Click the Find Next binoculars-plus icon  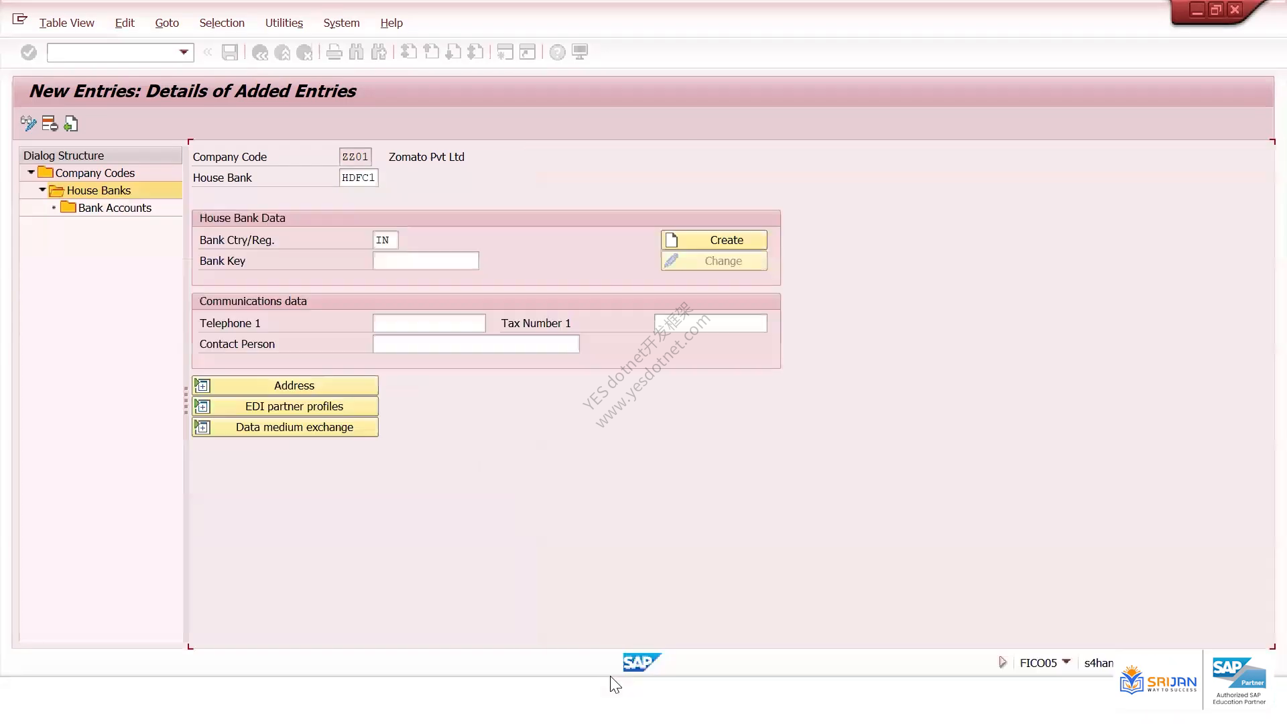point(379,52)
